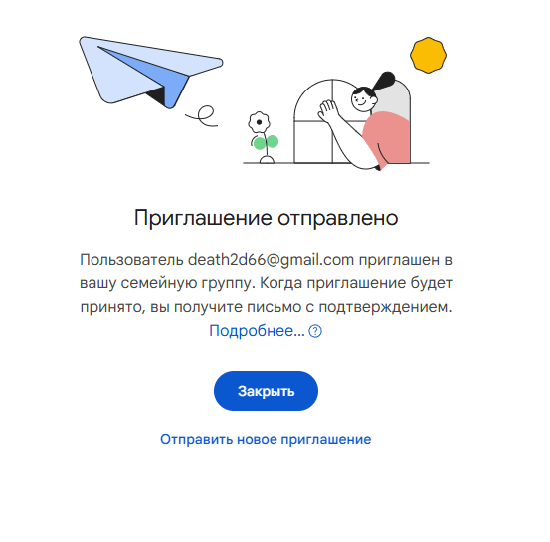Viewport: 550px width, 542px height.
Task: Click the airplane's curly trail line
Action: click(201, 116)
